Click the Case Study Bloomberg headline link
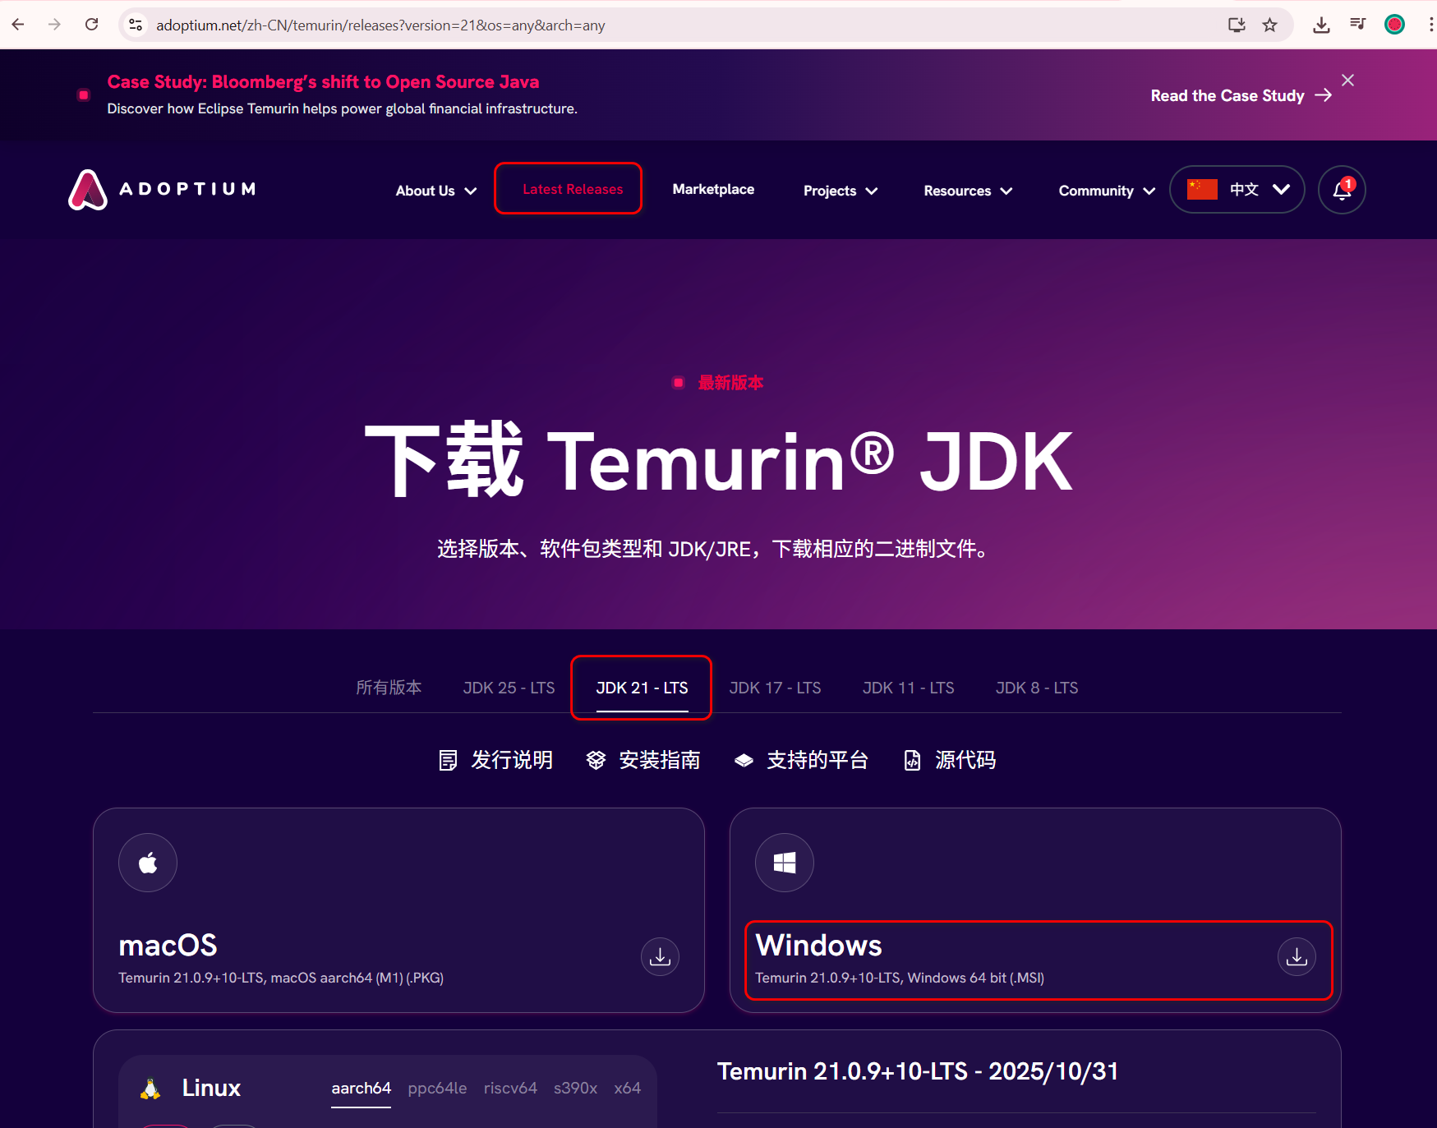 tap(323, 82)
